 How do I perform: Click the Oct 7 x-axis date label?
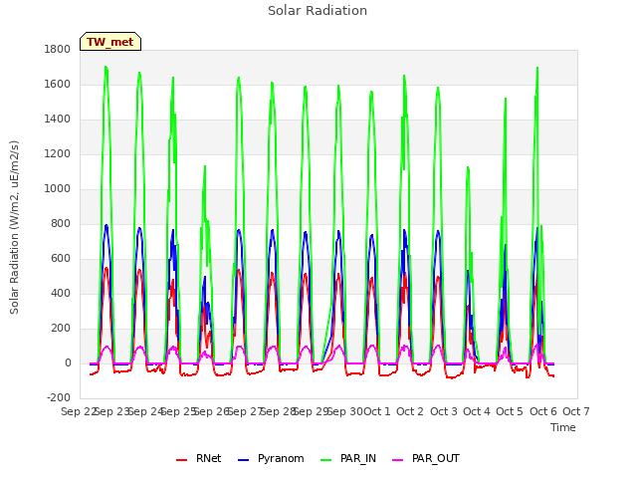[576, 411]
